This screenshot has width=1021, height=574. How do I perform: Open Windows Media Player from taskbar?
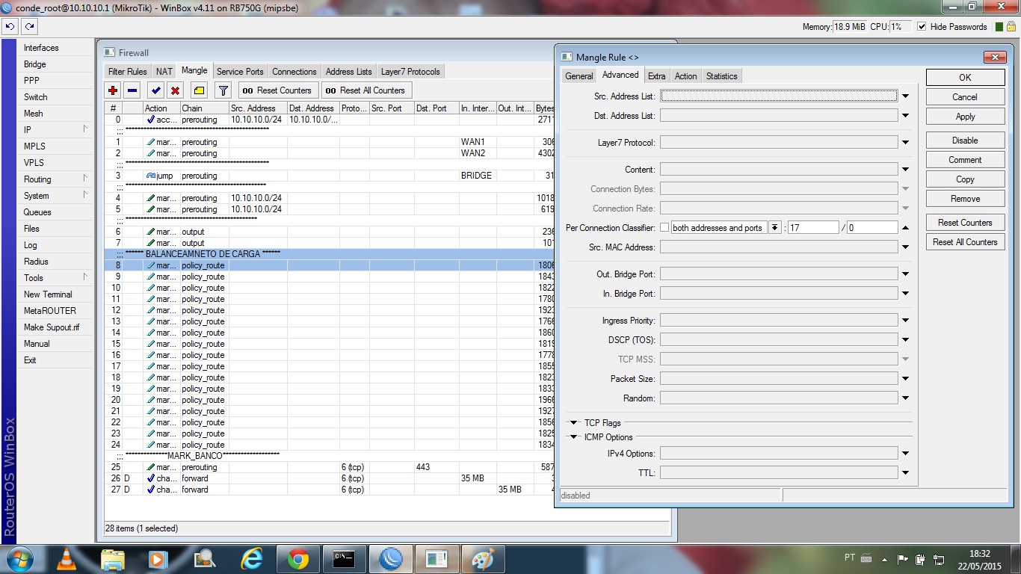click(x=158, y=558)
